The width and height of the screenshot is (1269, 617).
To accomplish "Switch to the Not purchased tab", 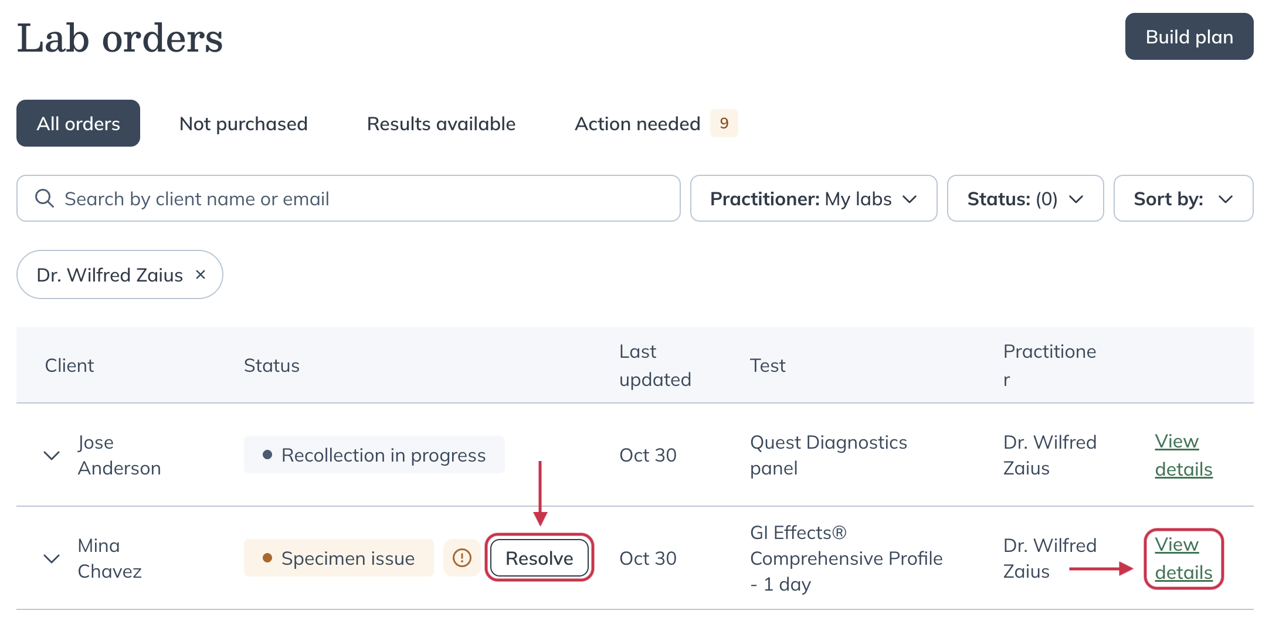I will coord(243,123).
